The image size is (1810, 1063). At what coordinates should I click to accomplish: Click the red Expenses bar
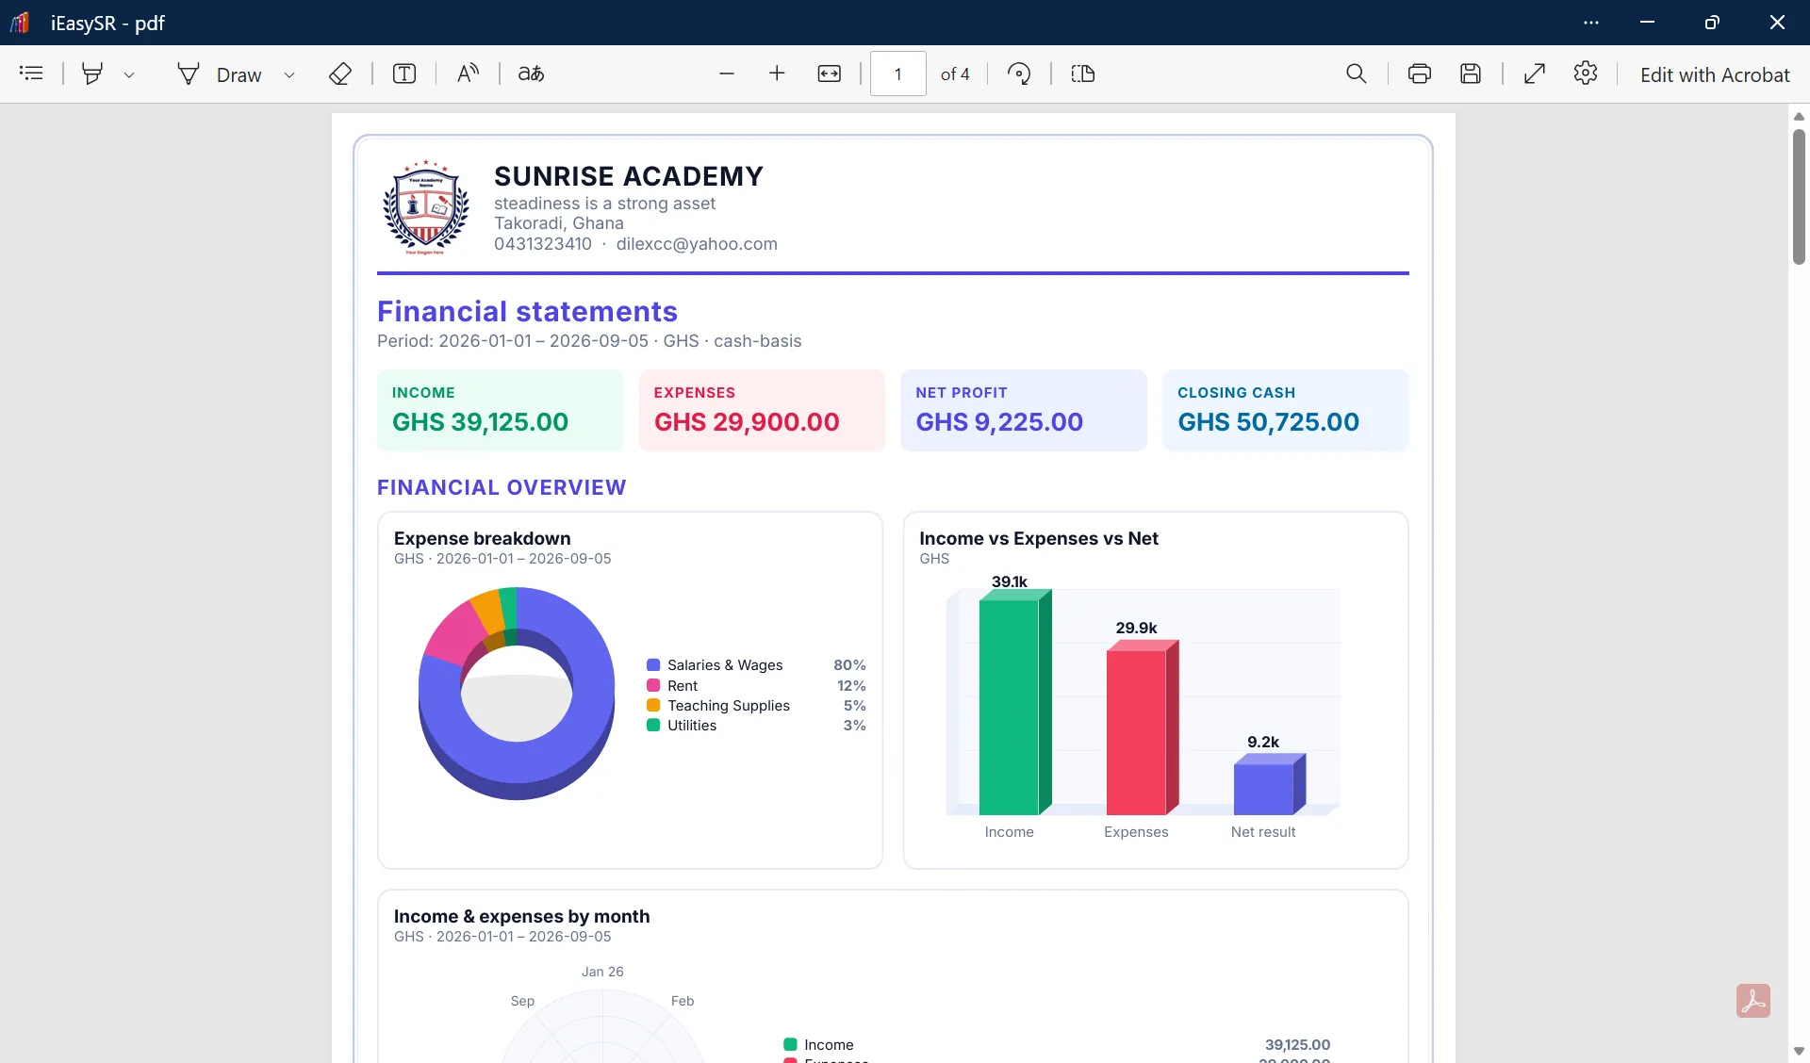click(1142, 728)
